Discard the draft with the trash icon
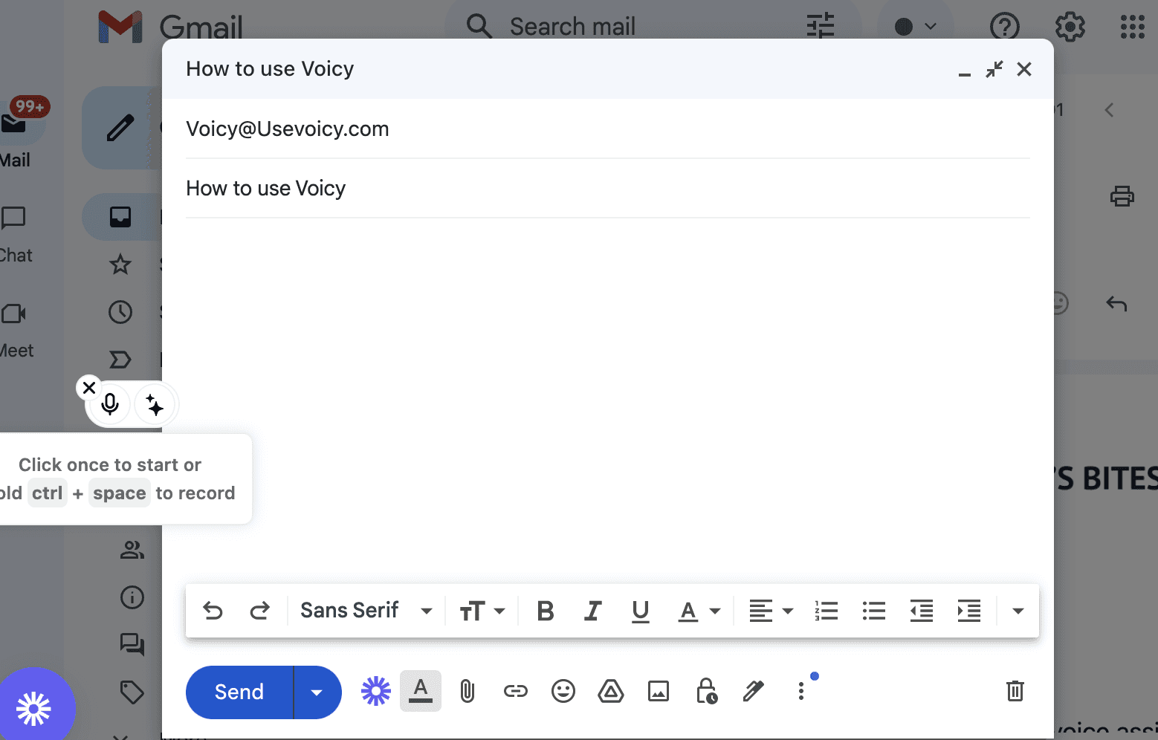Viewport: 1158px width, 740px height. pos(1015,691)
